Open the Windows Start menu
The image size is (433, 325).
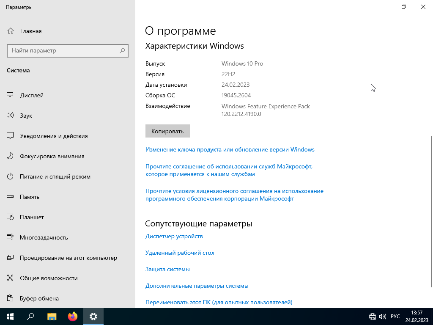pos(10,317)
